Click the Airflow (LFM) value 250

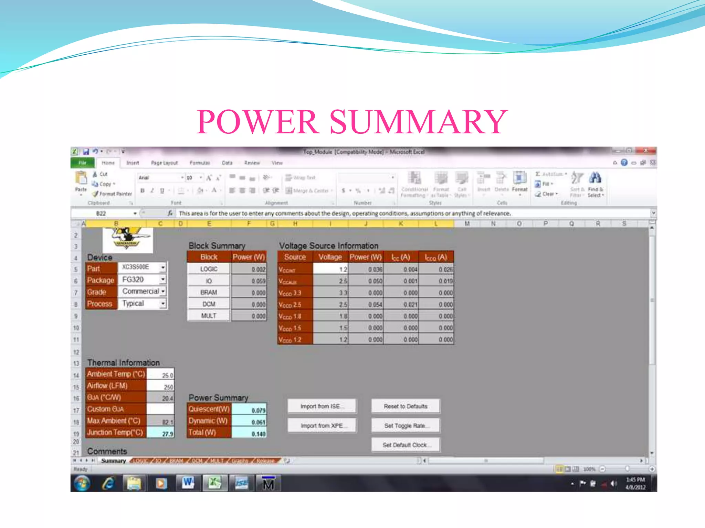(x=160, y=386)
